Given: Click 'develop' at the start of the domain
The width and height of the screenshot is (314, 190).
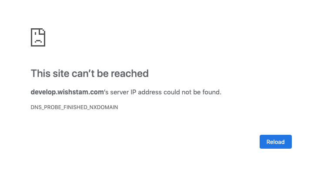Looking at the screenshot, I should point(43,92).
